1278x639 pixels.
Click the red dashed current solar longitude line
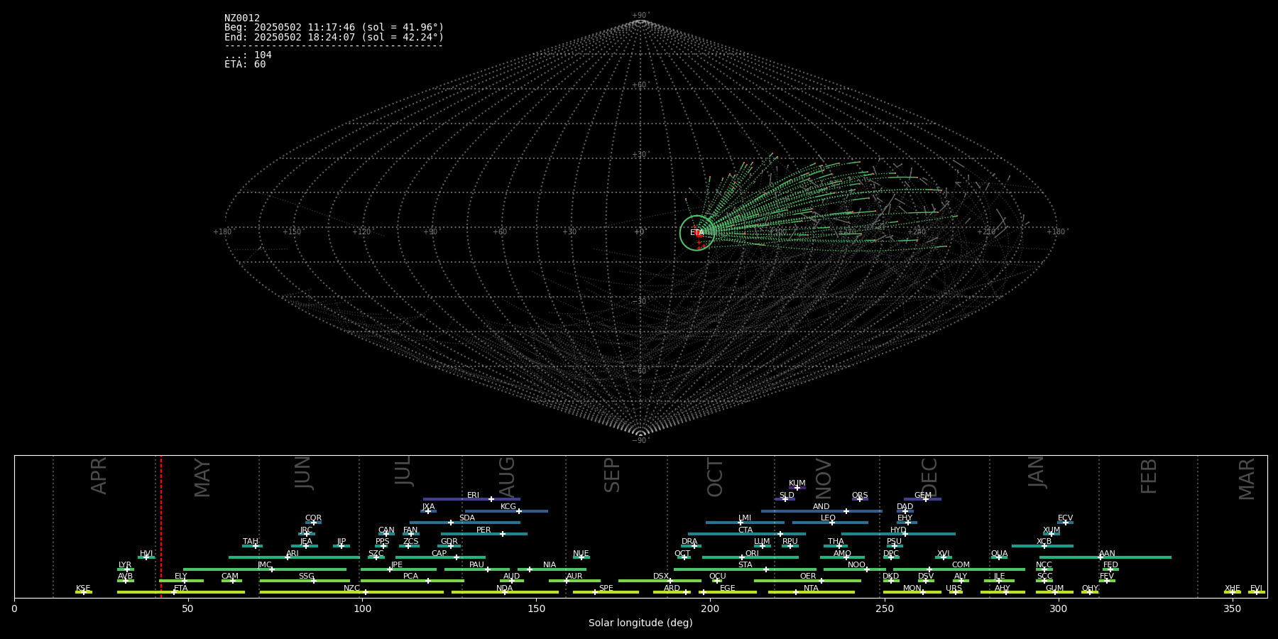[161, 526]
